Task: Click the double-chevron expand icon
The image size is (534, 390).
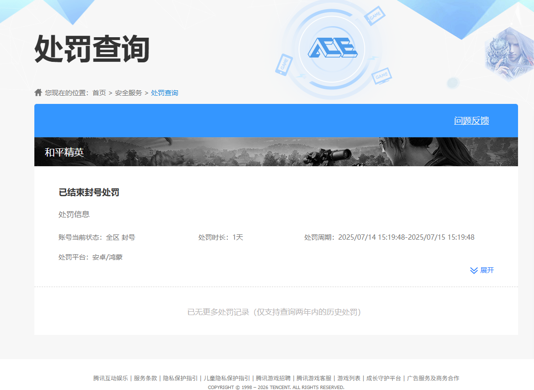Action: click(x=474, y=271)
